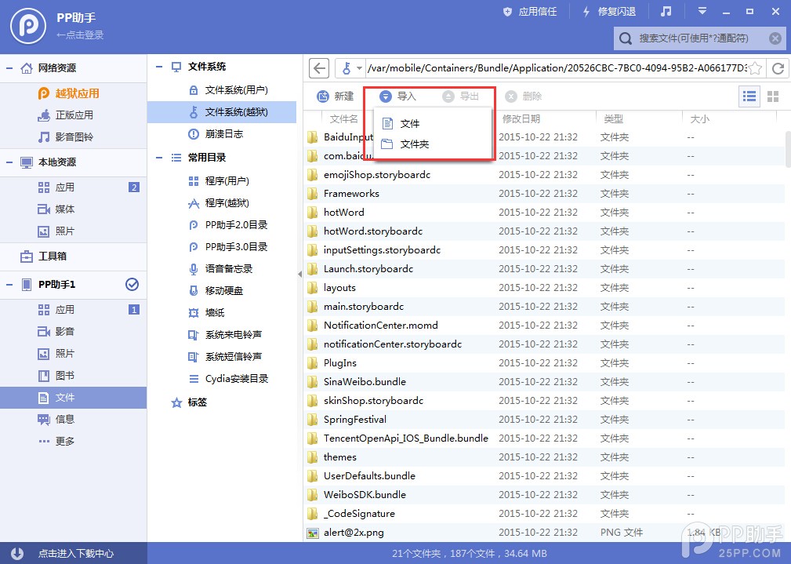The image size is (791, 564).
Task: Refresh the file listing
Action: 778,68
